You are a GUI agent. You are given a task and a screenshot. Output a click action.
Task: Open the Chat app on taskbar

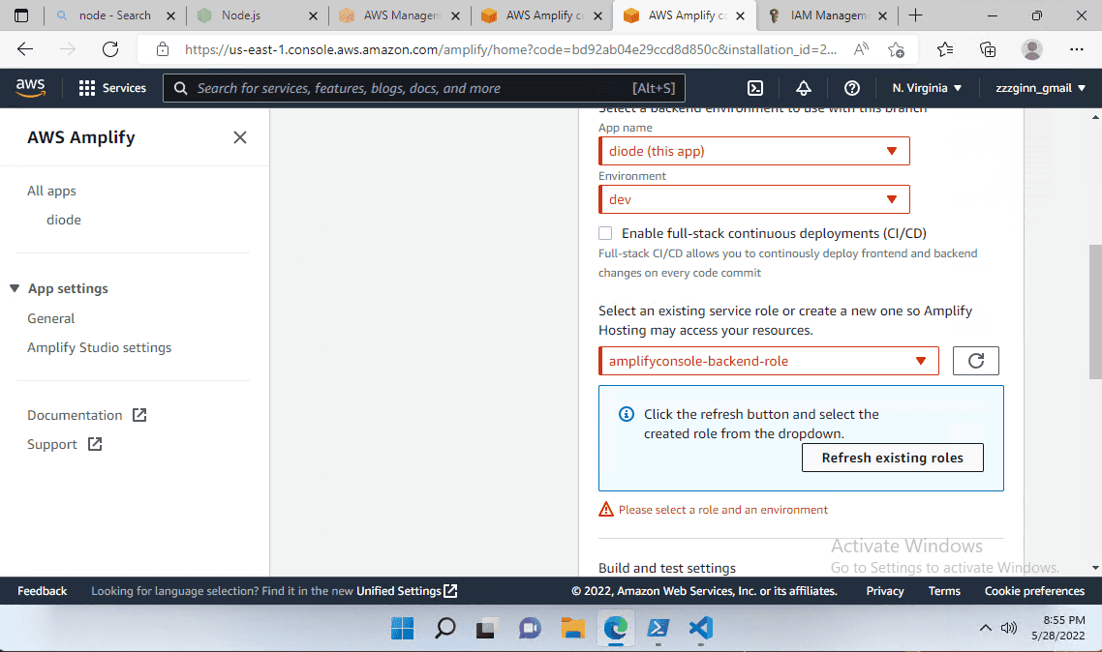click(530, 628)
